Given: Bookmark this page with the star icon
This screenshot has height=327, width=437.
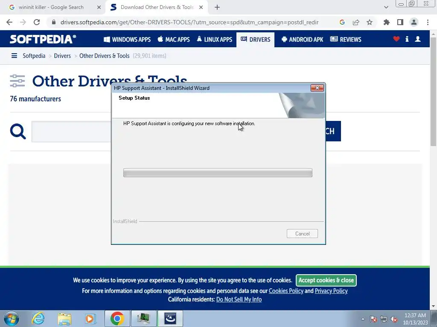Looking at the screenshot, I should 369,22.
